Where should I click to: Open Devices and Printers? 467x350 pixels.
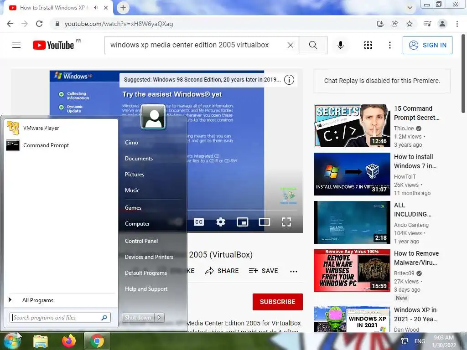click(149, 257)
